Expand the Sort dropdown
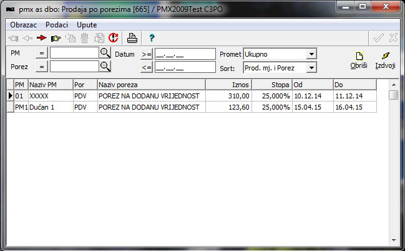 click(x=311, y=68)
